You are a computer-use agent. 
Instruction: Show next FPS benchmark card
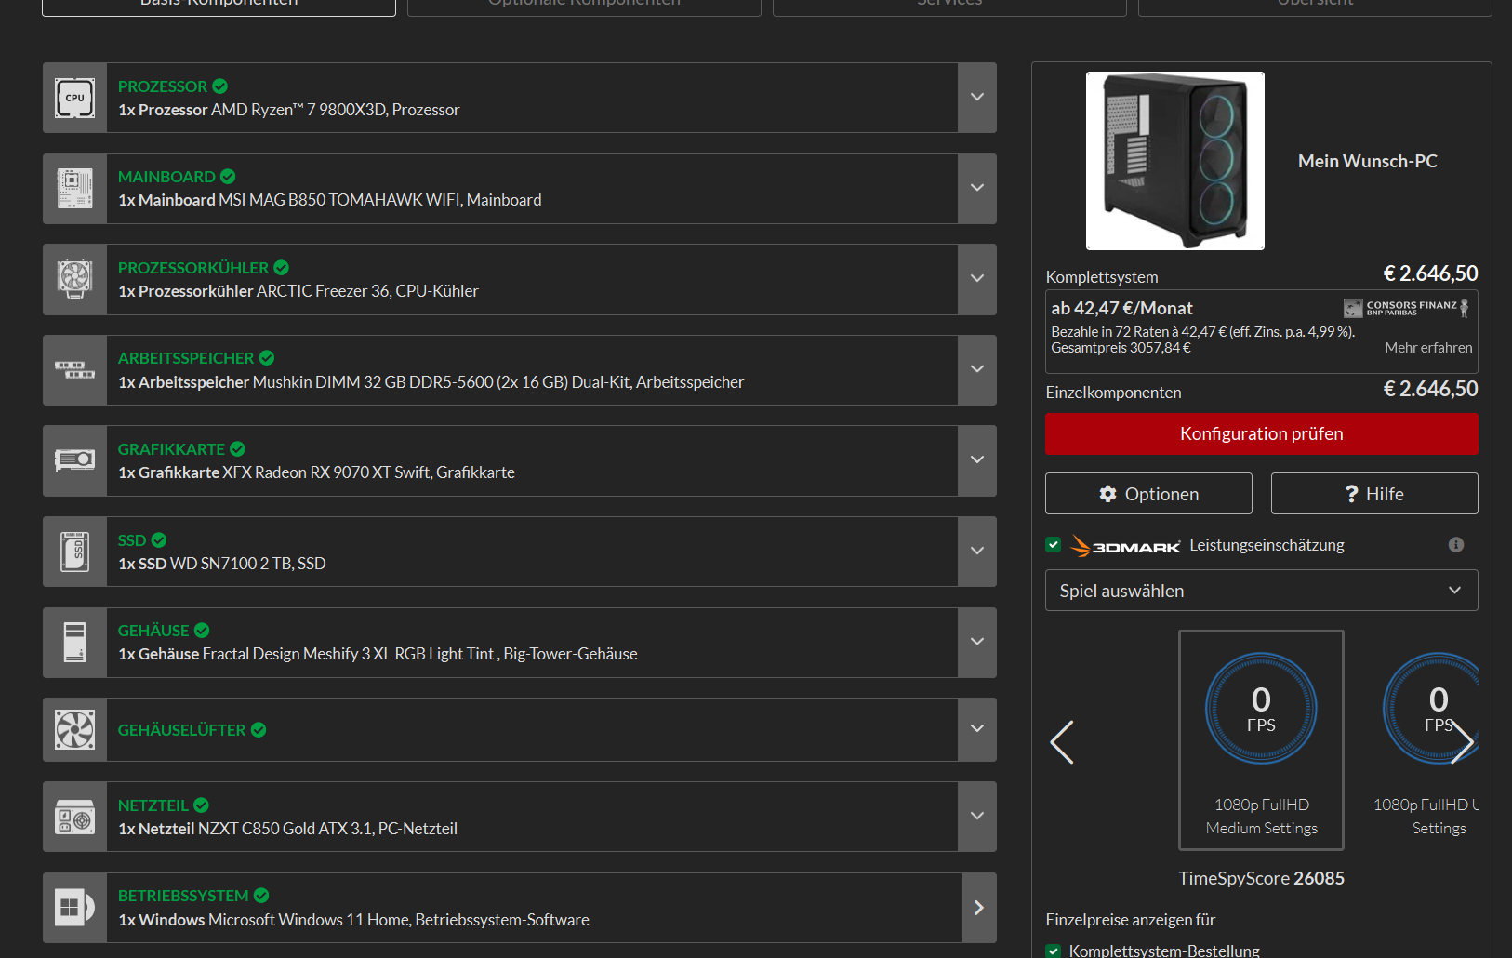coord(1462,742)
